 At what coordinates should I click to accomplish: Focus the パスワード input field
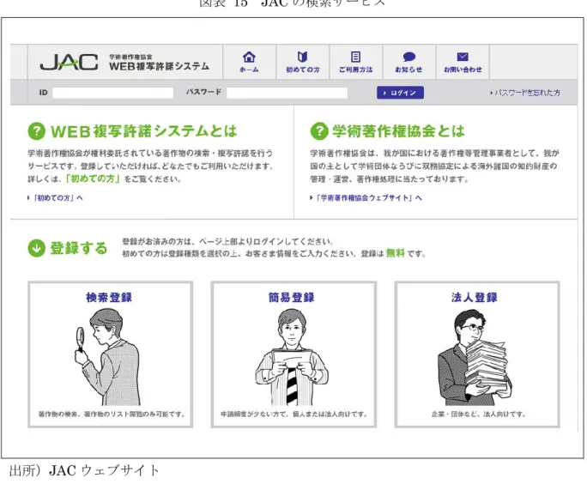point(287,93)
